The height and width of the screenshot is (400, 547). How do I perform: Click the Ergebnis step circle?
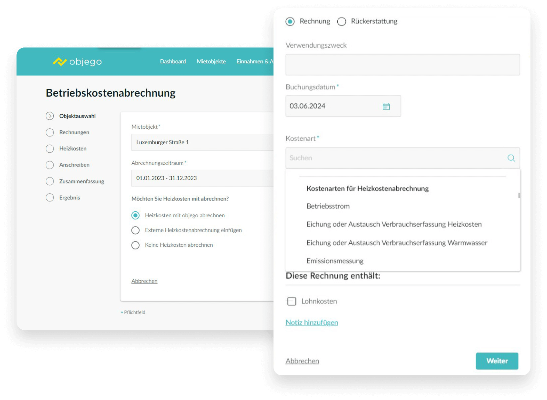pyautogui.click(x=50, y=198)
